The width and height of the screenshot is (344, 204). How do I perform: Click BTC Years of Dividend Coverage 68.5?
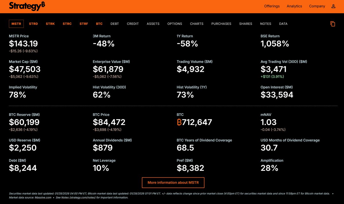[185, 148]
